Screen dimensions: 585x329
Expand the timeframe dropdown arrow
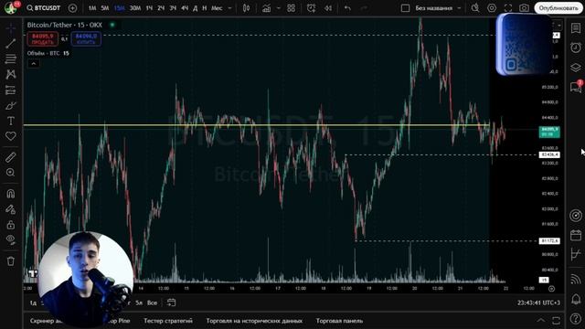(x=229, y=8)
